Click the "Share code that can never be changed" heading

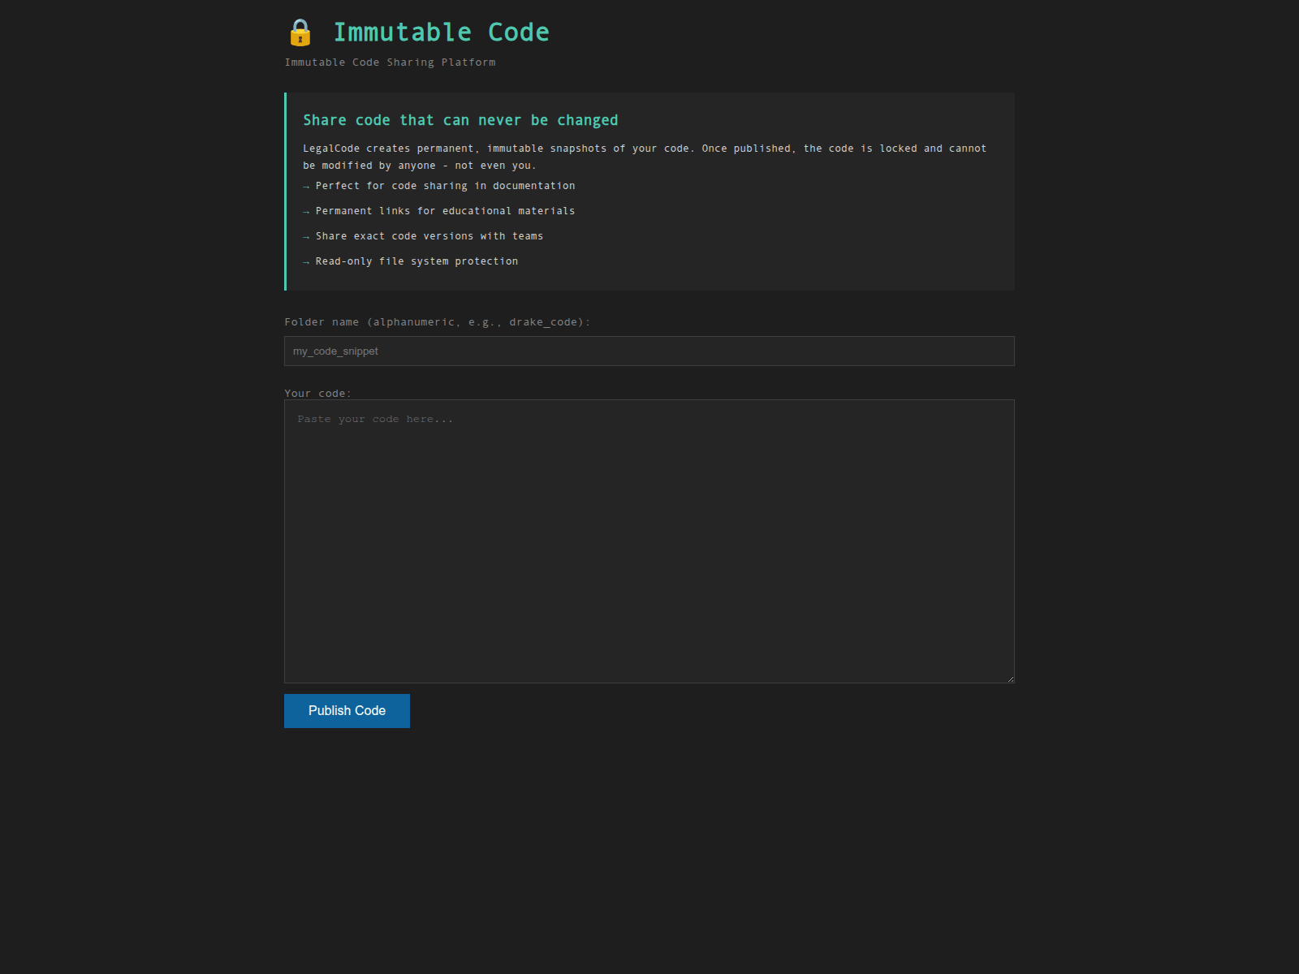click(x=460, y=119)
